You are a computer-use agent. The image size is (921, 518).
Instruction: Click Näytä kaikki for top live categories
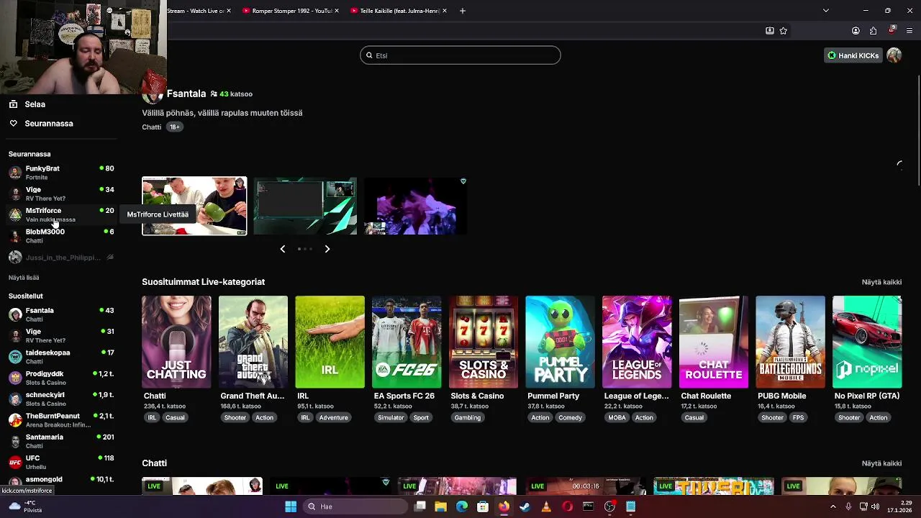pos(881,282)
